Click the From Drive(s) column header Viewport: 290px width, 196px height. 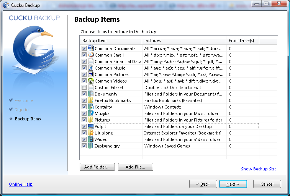242,40
